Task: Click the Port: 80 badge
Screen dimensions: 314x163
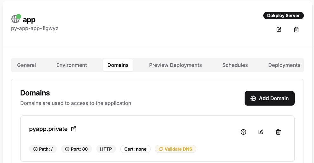Action: 76,149
